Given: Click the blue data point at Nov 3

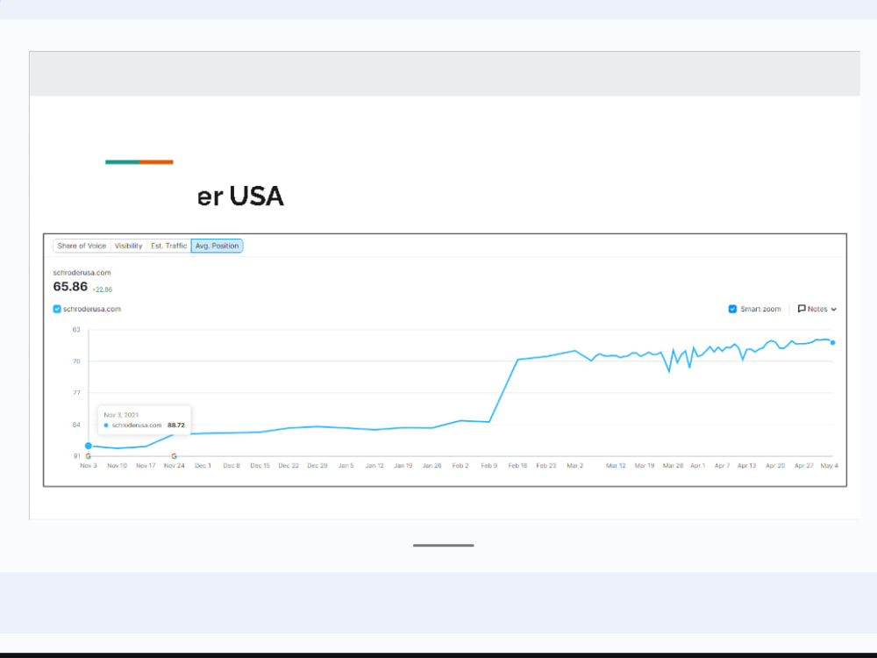Looking at the screenshot, I should [x=89, y=446].
